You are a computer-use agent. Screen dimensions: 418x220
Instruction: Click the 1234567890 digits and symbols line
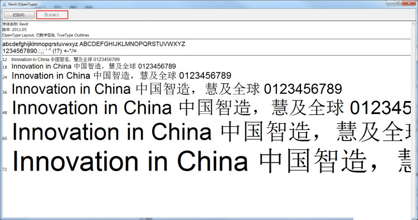point(40,51)
